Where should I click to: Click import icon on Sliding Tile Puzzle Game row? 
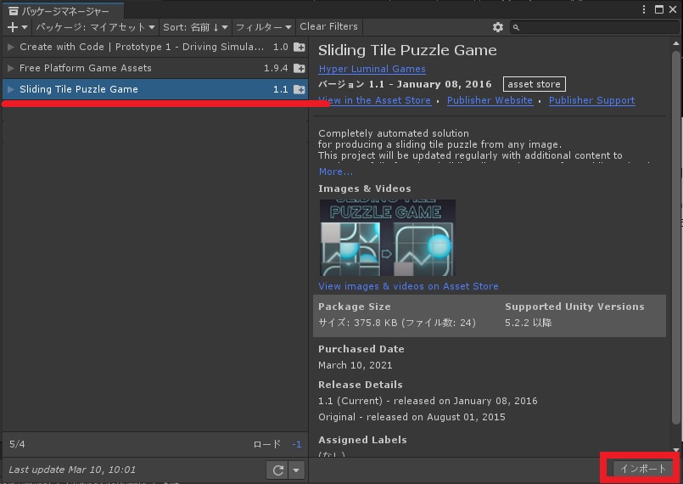point(300,89)
